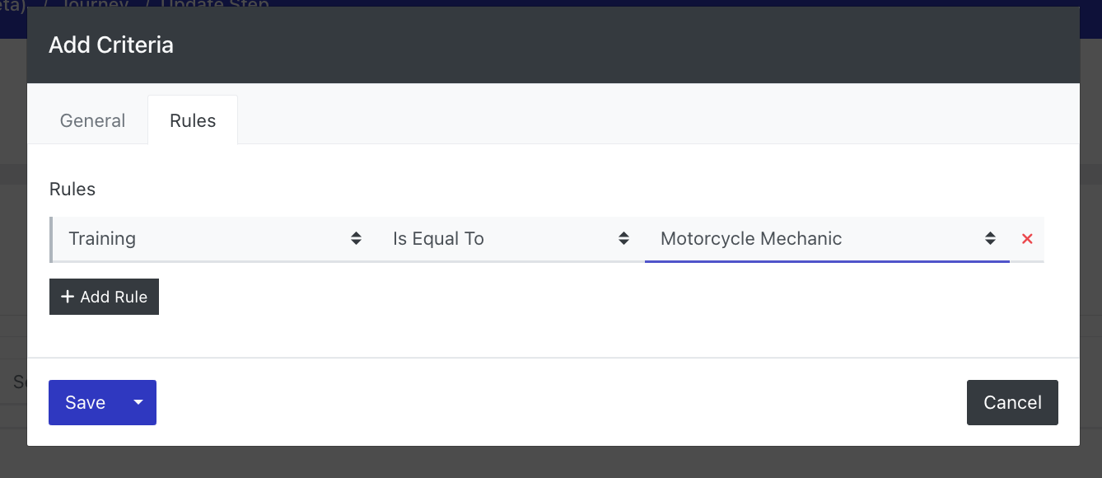This screenshot has height=478, width=1102.
Task: Open the Training field dropdown
Action: point(214,239)
